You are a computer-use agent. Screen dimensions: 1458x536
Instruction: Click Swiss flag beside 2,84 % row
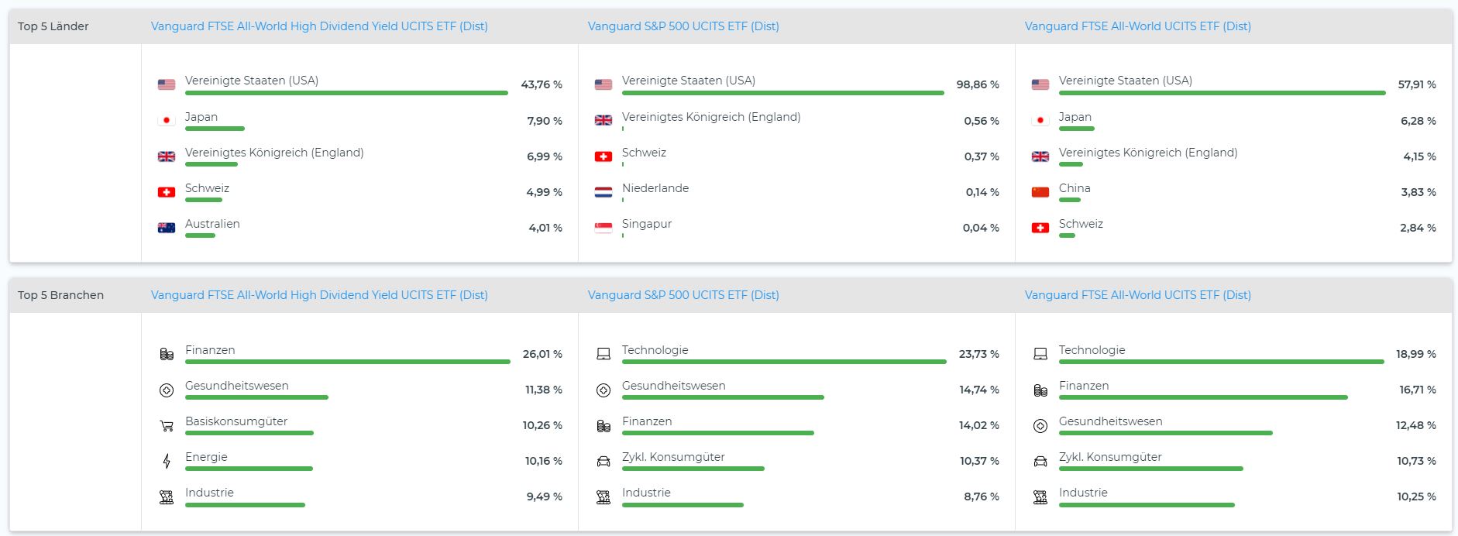[1040, 228]
